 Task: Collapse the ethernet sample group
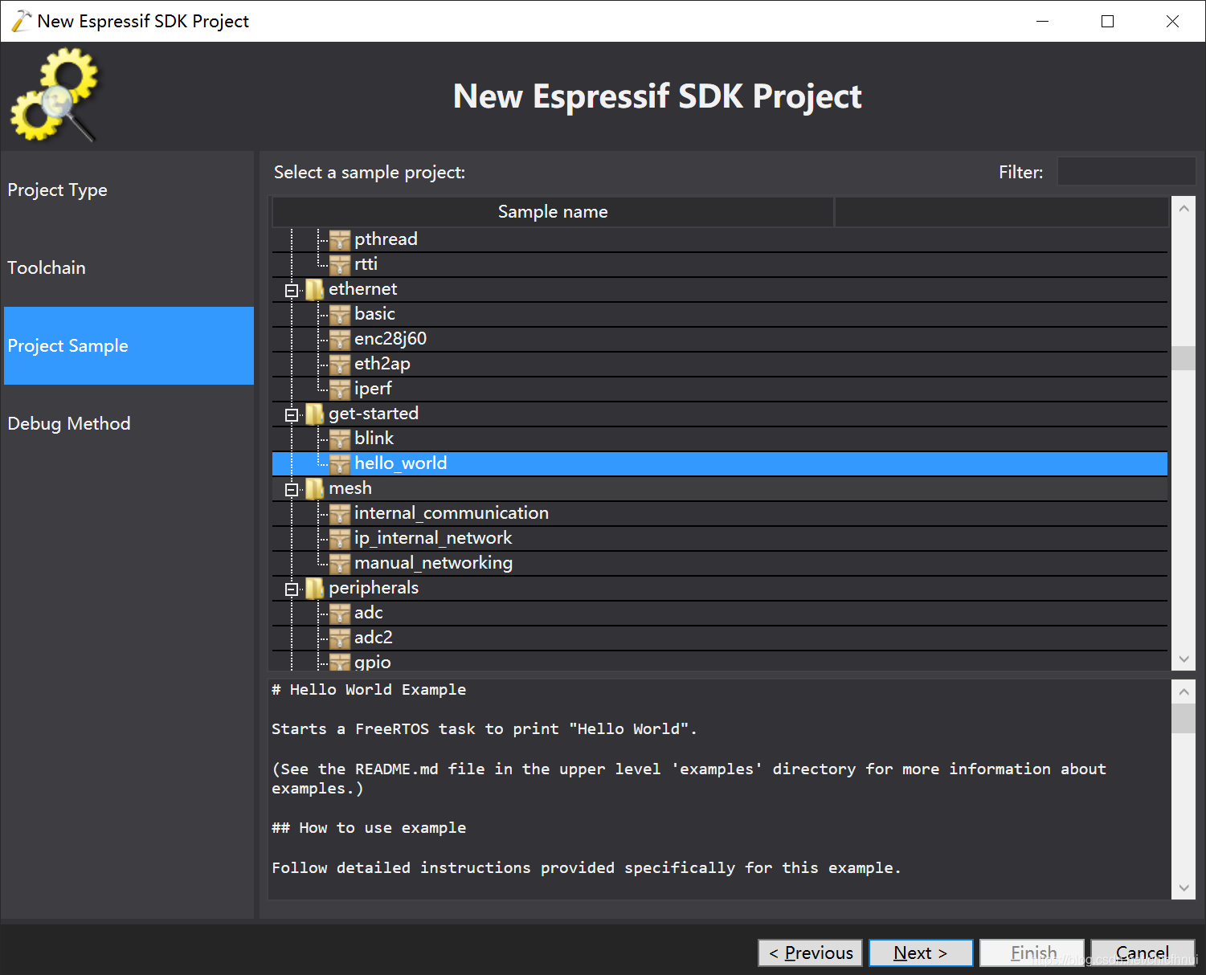pos(291,289)
